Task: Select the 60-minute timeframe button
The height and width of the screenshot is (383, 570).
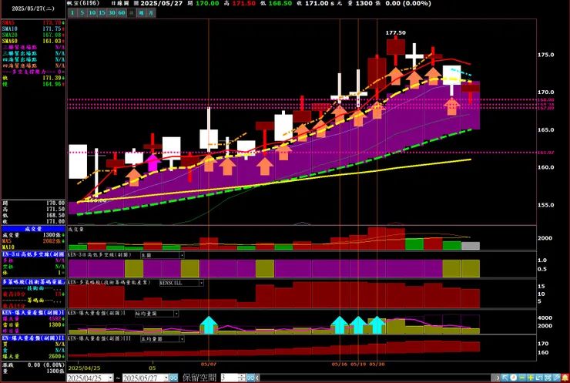Action: pos(122,13)
